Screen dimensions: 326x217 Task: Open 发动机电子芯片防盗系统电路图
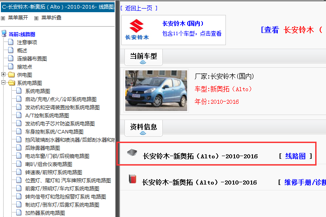[60, 124]
